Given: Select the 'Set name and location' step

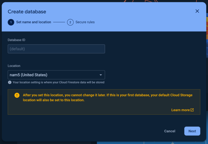Looking at the screenshot, I should pyautogui.click(x=34, y=22).
